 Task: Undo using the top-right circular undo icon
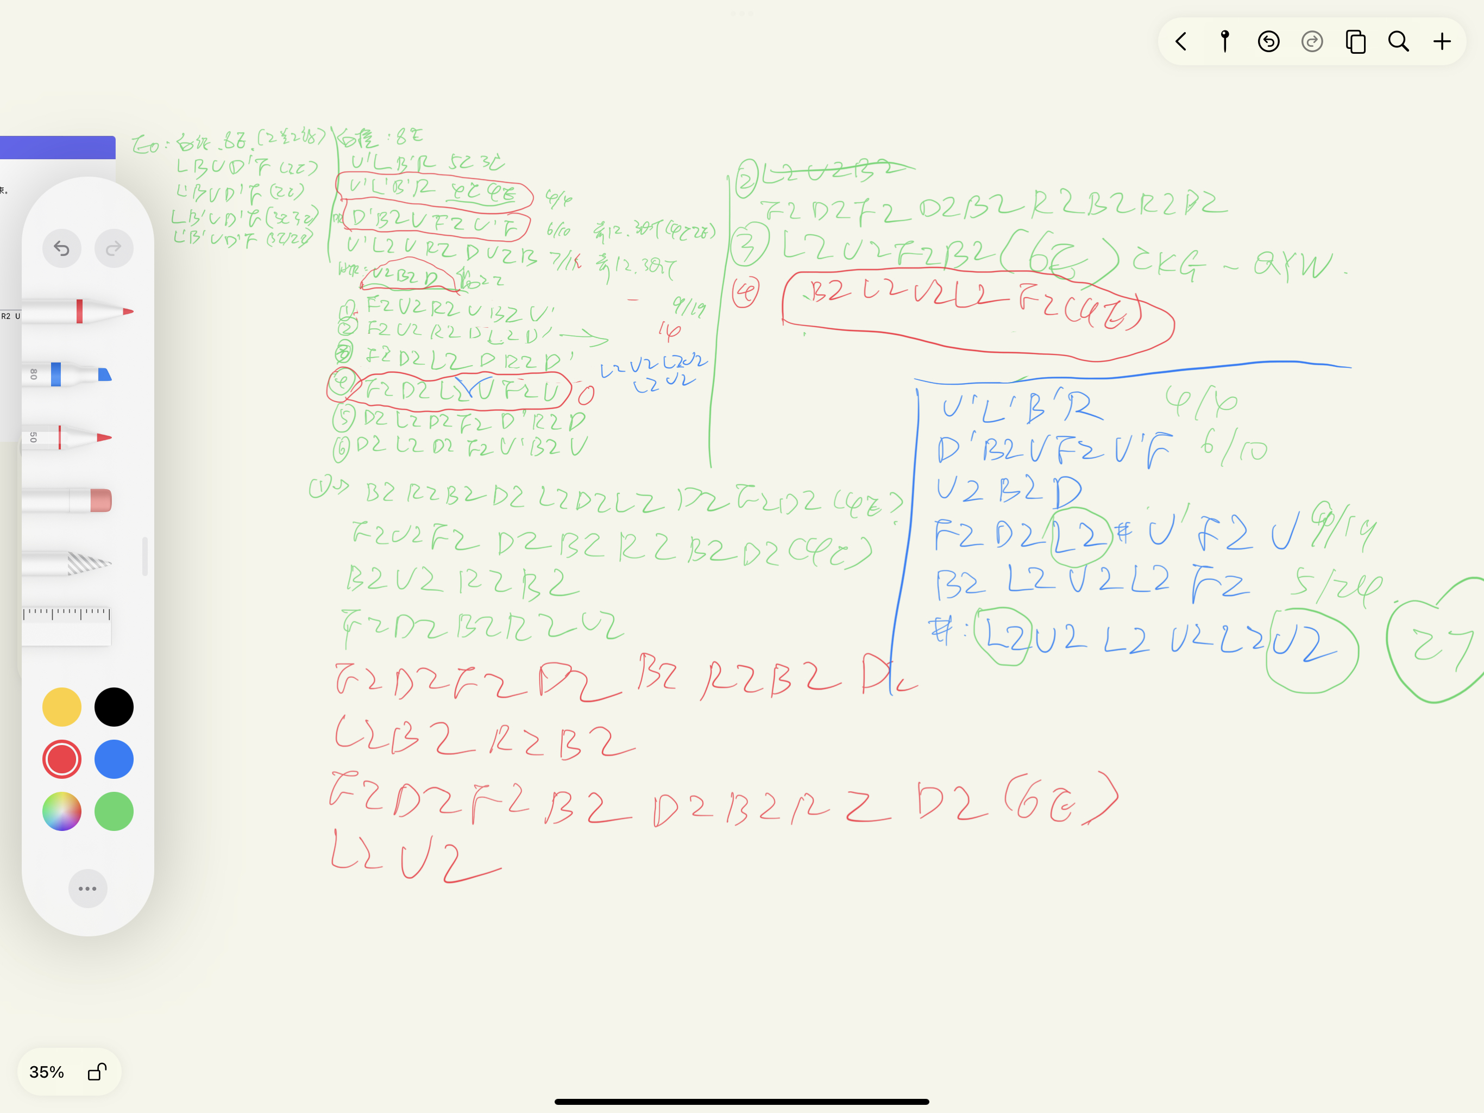click(x=1269, y=42)
